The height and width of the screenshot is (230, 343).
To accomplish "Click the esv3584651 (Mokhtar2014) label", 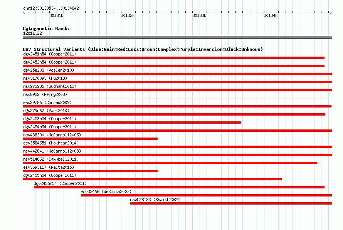I will click(51, 143).
